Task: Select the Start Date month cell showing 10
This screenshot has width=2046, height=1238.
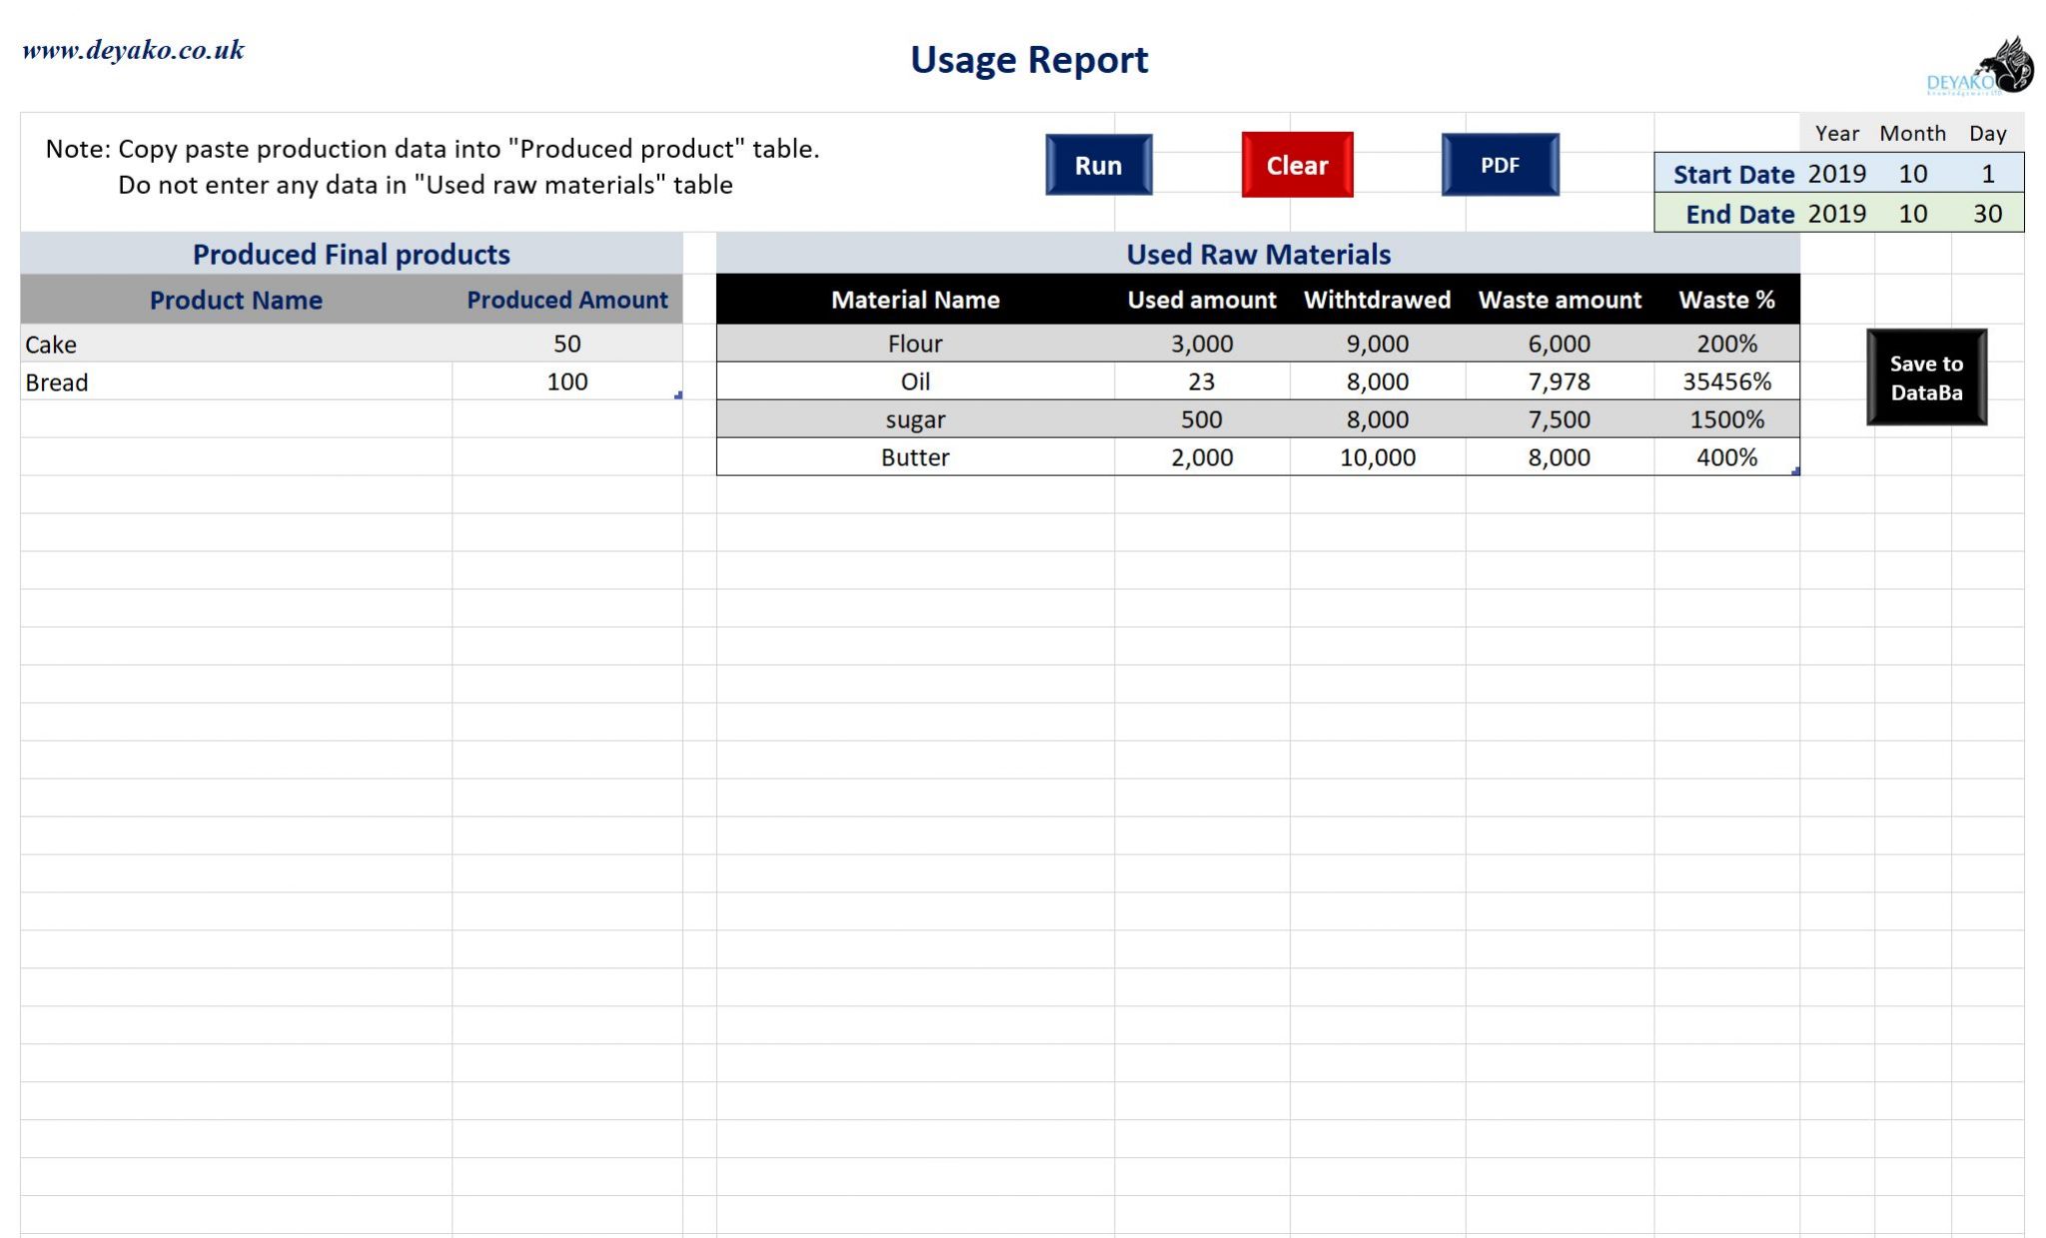Action: [1912, 173]
